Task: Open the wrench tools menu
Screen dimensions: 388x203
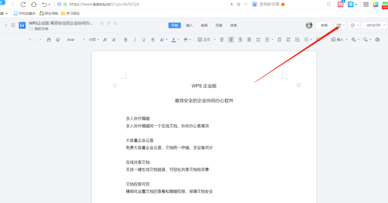Action: [355, 40]
